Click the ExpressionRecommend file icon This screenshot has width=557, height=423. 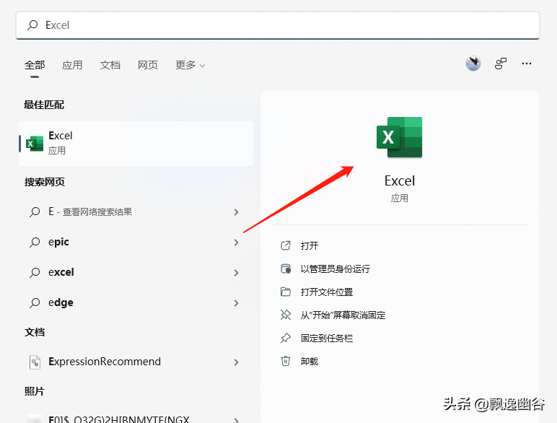(35, 362)
